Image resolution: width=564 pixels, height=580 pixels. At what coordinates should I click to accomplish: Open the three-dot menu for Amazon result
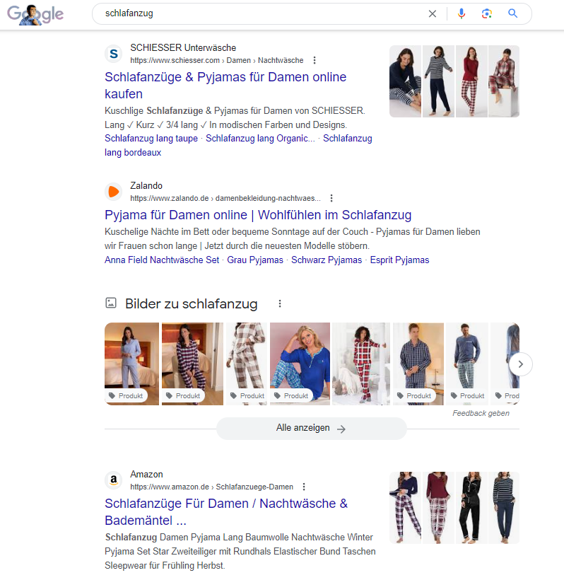point(304,487)
